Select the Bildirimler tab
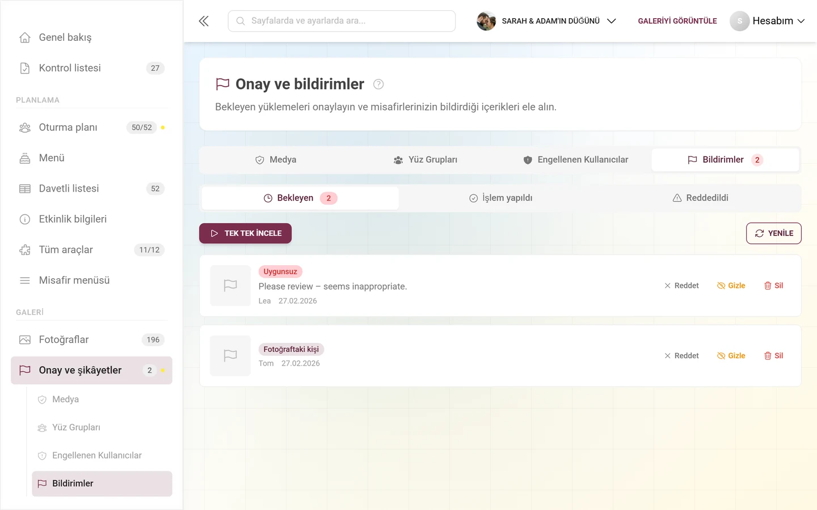Image resolution: width=817 pixels, height=510 pixels. pyautogui.click(x=726, y=160)
